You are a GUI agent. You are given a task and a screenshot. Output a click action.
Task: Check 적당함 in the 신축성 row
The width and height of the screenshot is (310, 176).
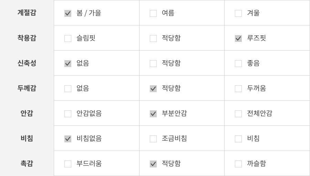[153, 64]
